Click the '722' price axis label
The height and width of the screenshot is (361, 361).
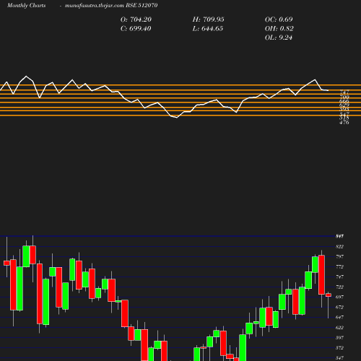339,287
